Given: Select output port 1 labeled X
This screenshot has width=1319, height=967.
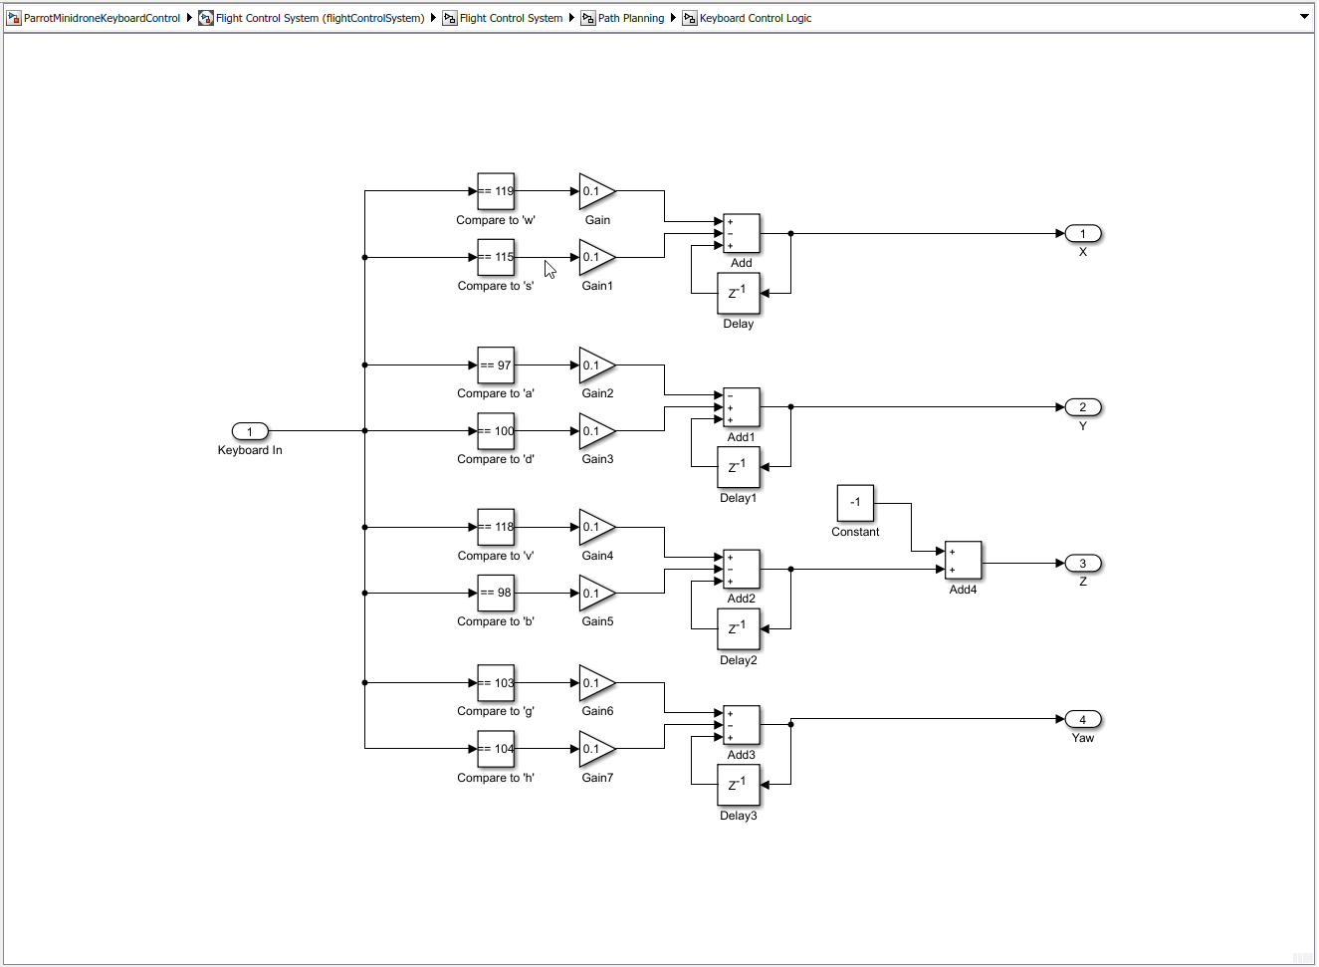Looking at the screenshot, I should [x=1083, y=234].
